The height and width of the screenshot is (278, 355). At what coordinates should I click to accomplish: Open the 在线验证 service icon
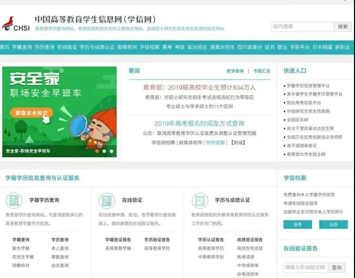(107, 201)
